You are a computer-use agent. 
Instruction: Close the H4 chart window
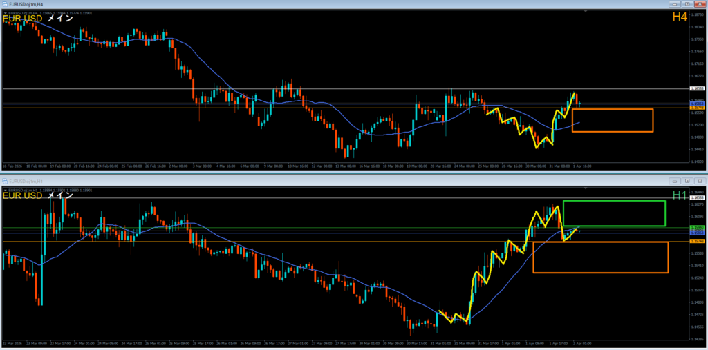(x=698, y=4)
